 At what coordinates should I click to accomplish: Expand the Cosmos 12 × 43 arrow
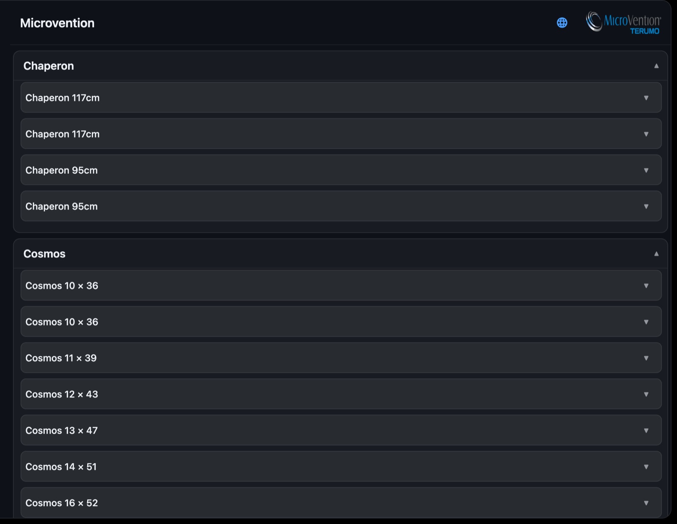(x=646, y=394)
